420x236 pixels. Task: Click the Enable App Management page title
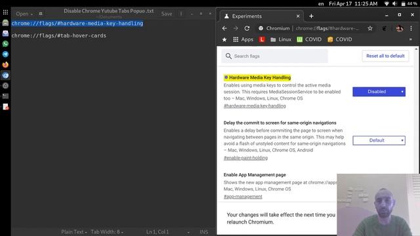point(255,175)
